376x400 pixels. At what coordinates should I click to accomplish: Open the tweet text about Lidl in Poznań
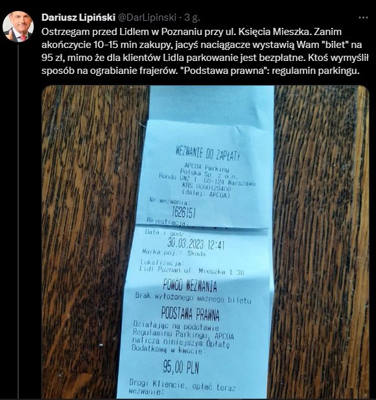click(205, 51)
